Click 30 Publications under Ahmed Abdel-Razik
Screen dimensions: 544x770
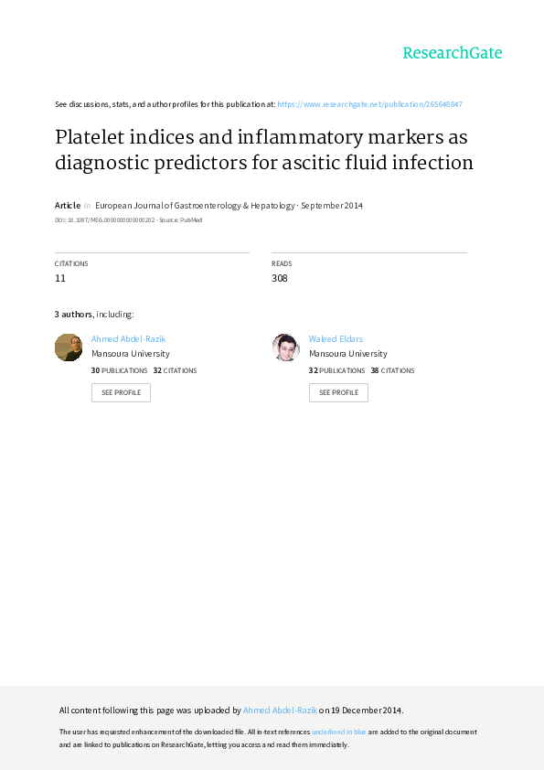[x=119, y=370]
